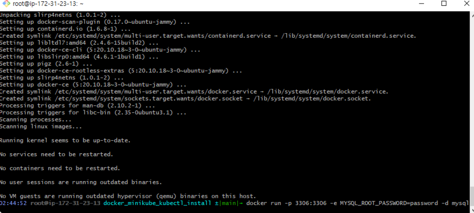Click 'Running kernel seems to be up-to-date.'
474x213 pixels.
tap(65, 140)
